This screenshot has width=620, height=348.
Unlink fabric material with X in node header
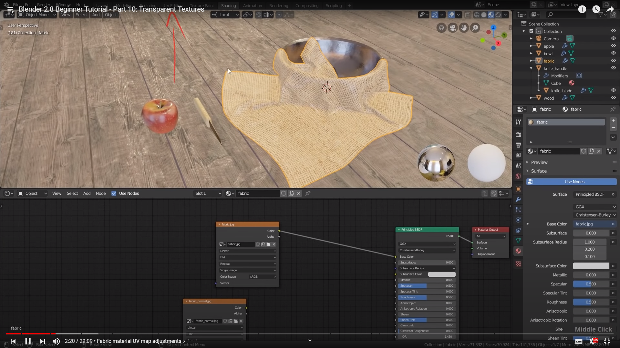click(299, 193)
